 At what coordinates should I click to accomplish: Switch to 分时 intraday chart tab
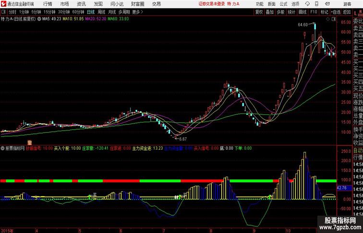12,12
